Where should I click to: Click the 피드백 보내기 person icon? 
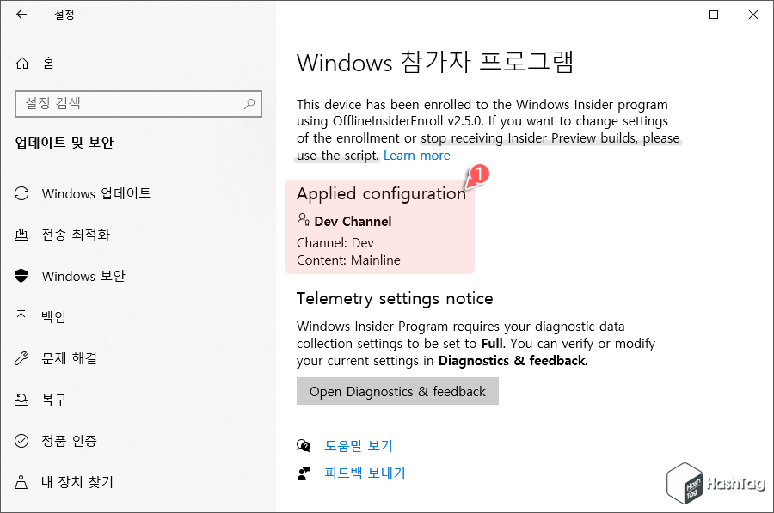304,473
